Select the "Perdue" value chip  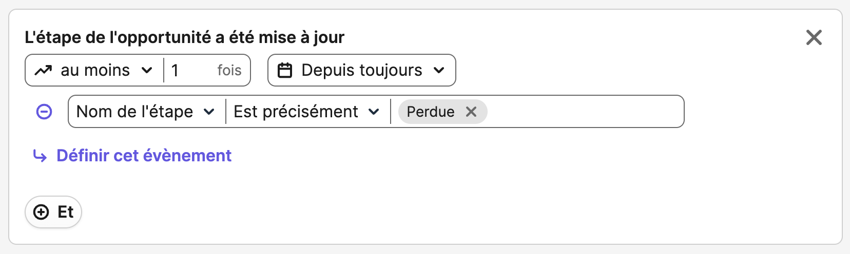coord(431,112)
